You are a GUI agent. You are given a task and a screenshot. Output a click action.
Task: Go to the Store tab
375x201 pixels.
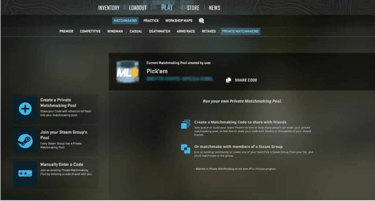193,8
